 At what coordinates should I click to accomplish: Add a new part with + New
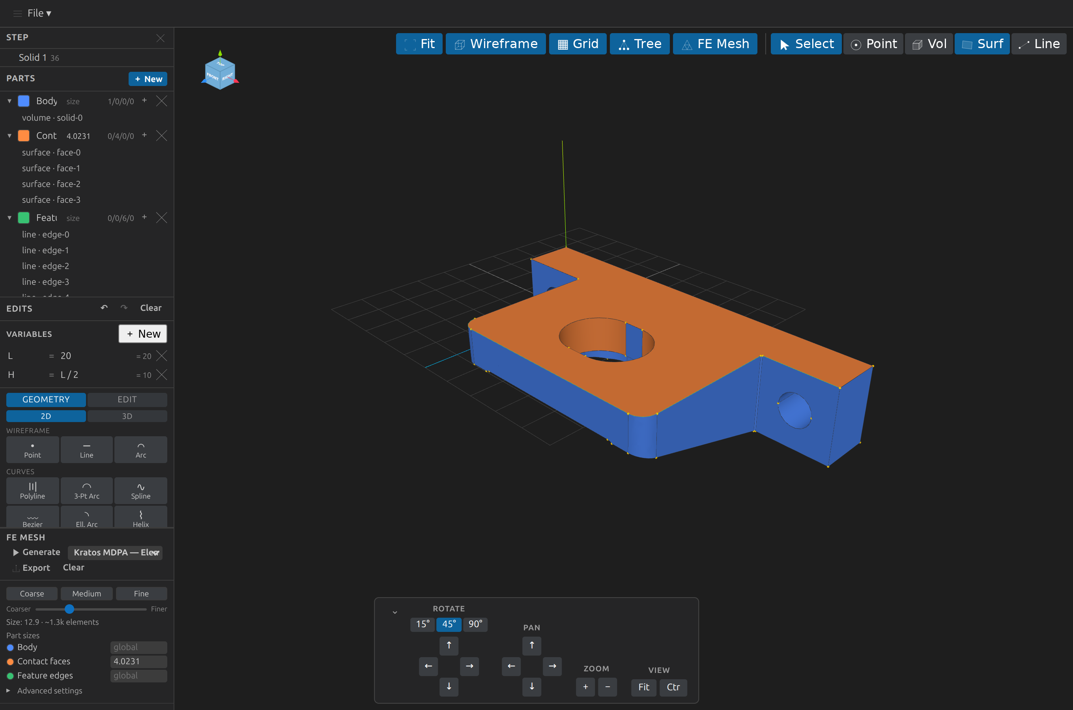[148, 79]
